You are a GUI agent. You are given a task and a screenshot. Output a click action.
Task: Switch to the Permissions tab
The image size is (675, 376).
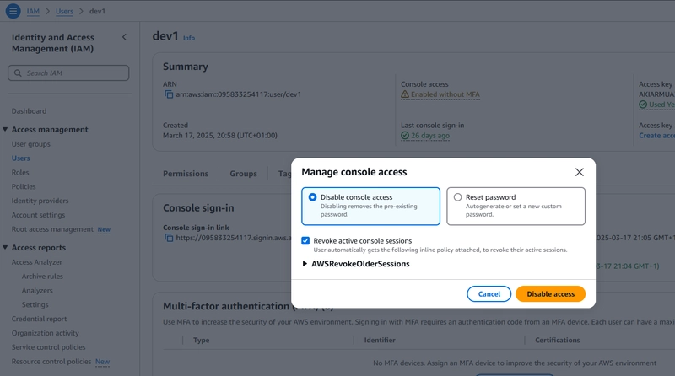tap(186, 174)
